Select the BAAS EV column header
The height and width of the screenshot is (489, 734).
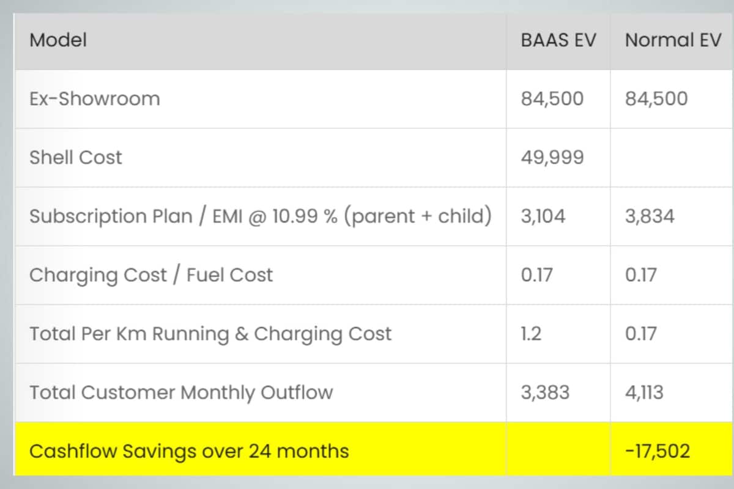(x=558, y=40)
